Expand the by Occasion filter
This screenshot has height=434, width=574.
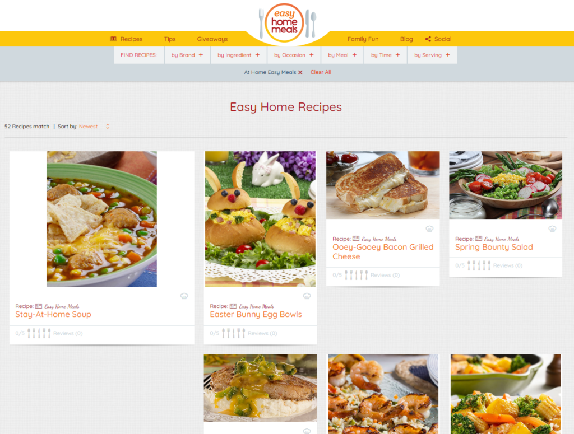(294, 55)
